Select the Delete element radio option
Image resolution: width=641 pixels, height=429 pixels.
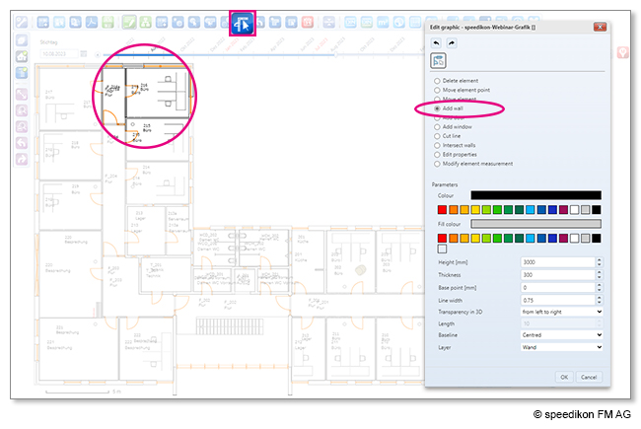437,81
